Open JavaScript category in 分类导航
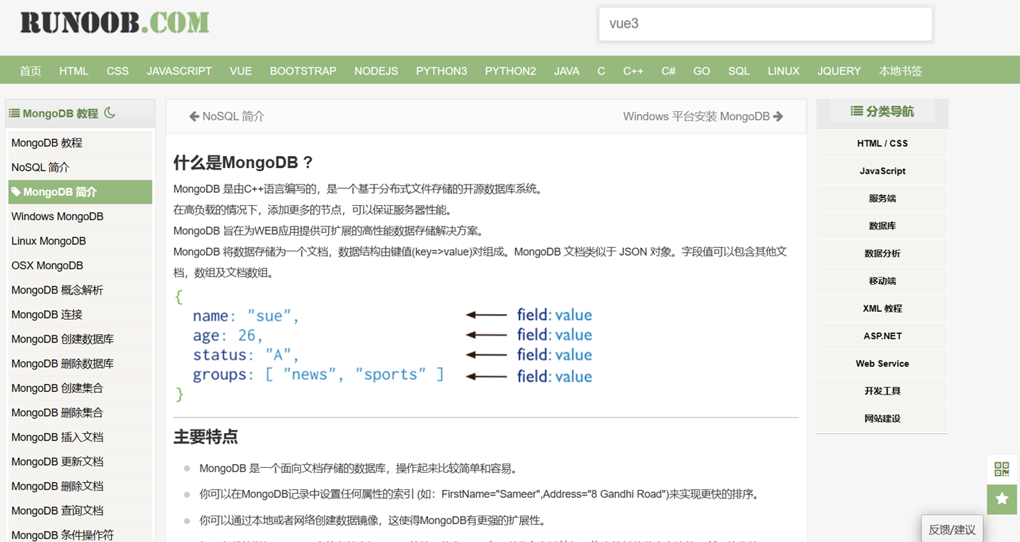This screenshot has height=542, width=1020. [x=882, y=171]
